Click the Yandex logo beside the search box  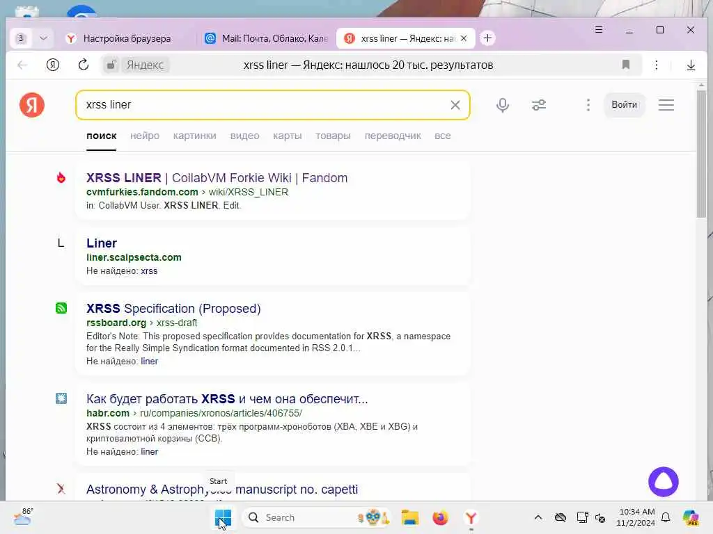[32, 105]
